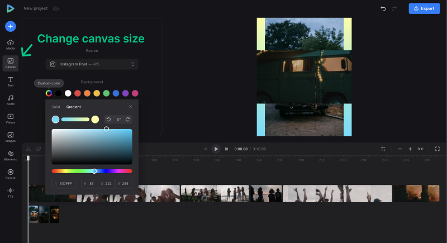The height and width of the screenshot is (243, 447).
Task: Select the yellow gradient stop
Action: 95,120
